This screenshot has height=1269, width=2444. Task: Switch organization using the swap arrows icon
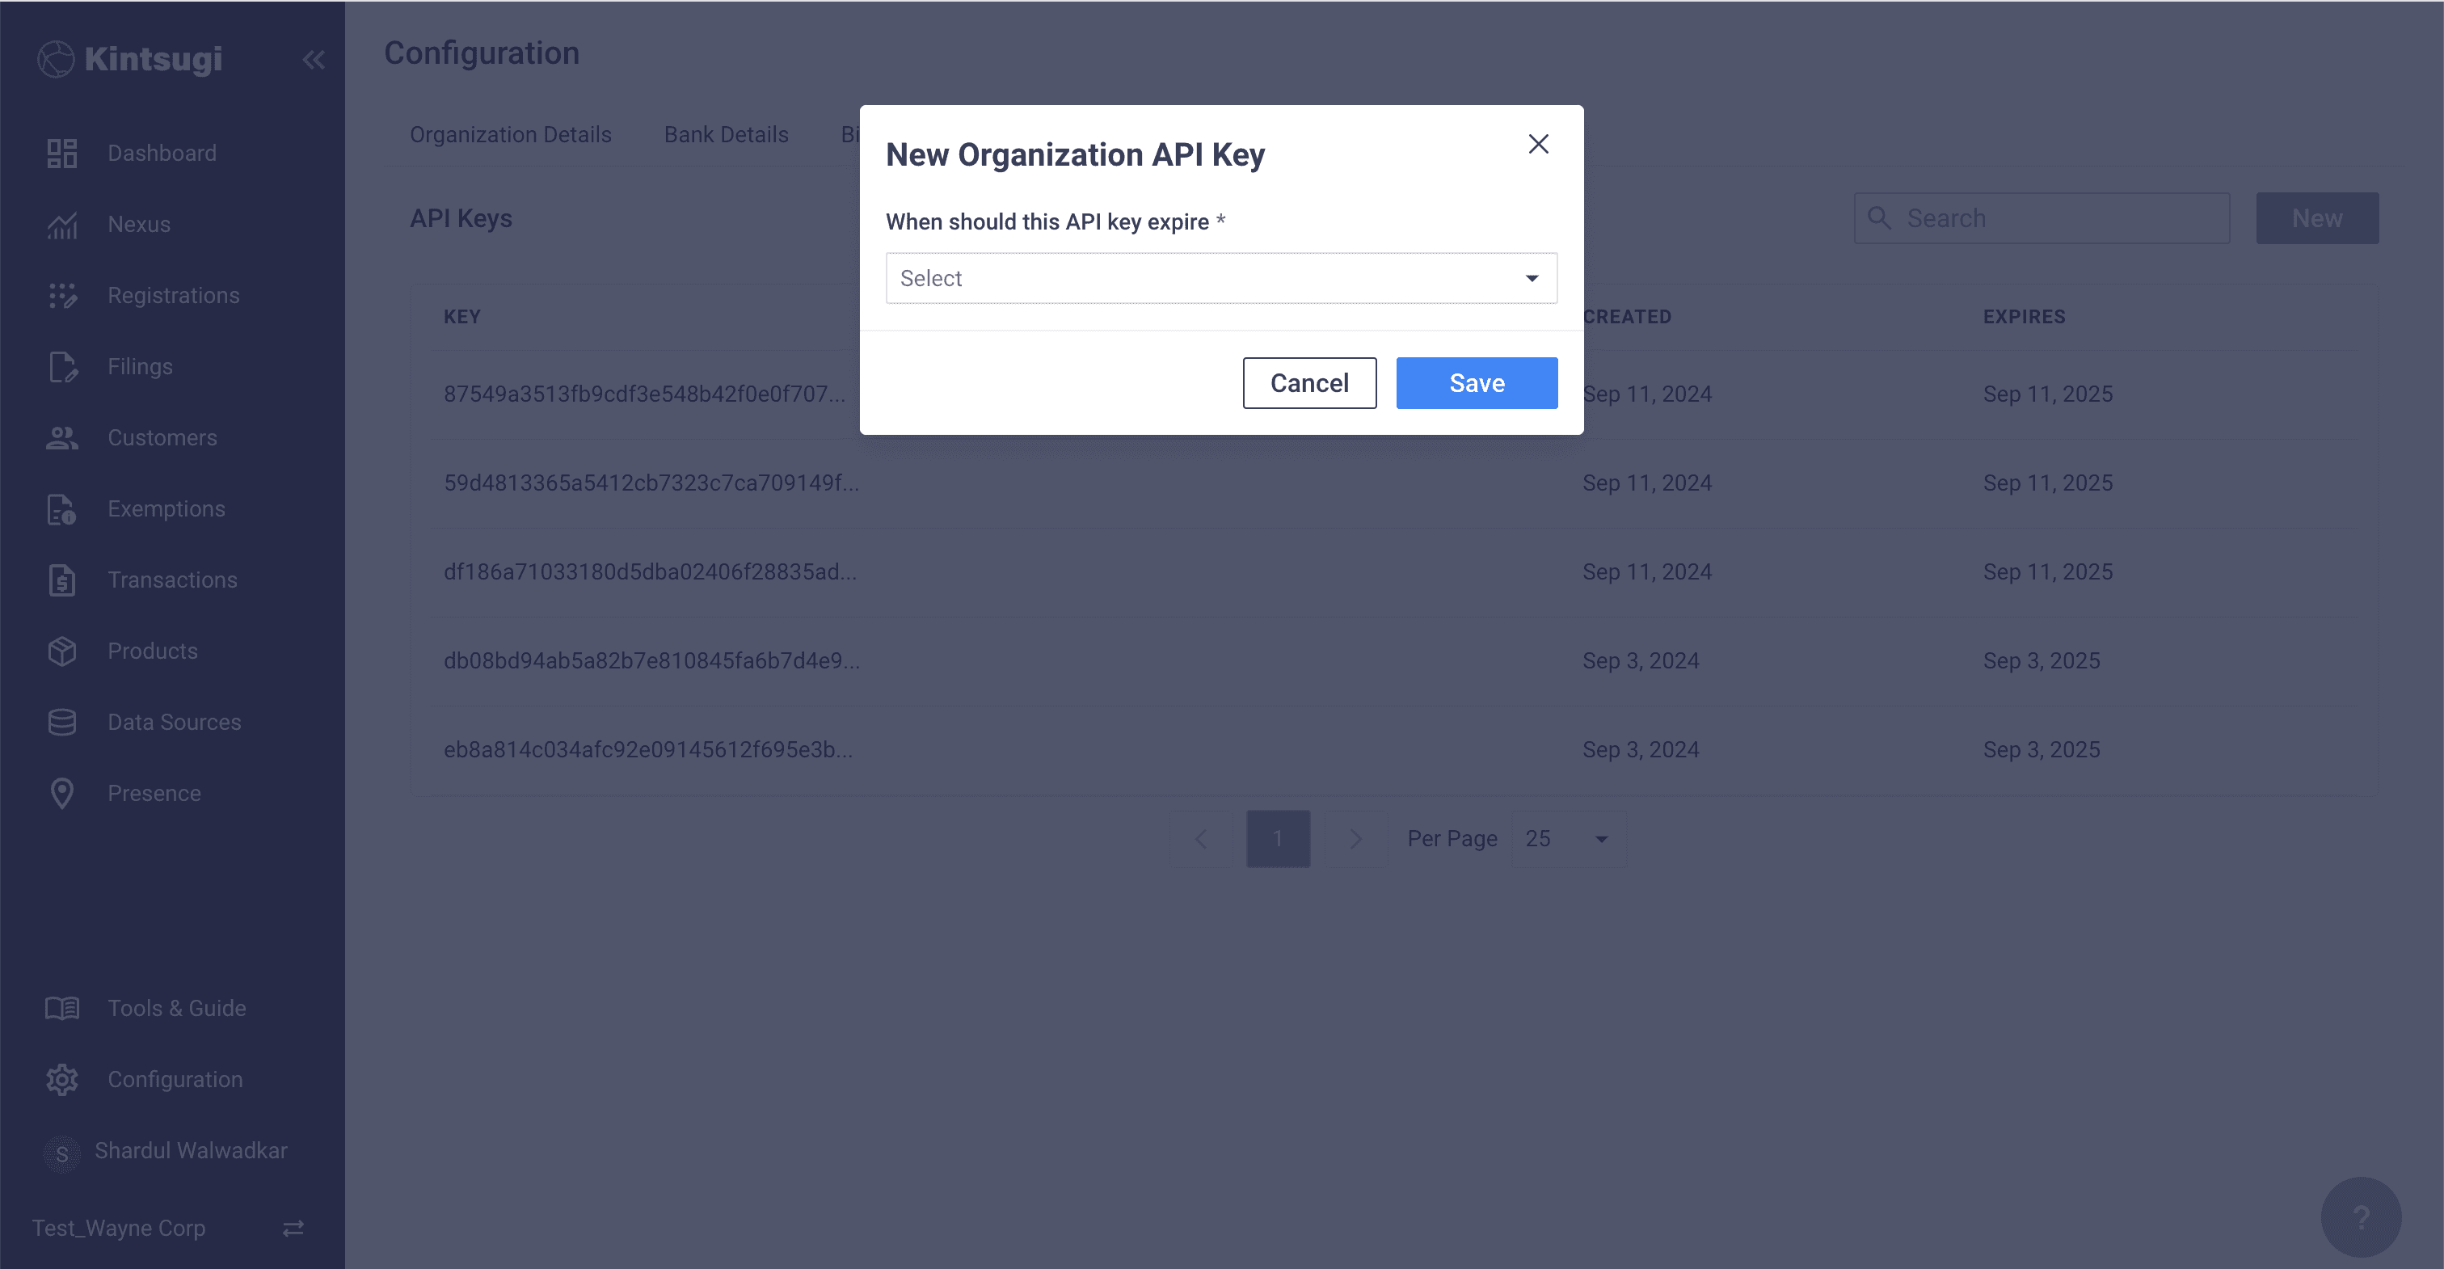click(293, 1229)
